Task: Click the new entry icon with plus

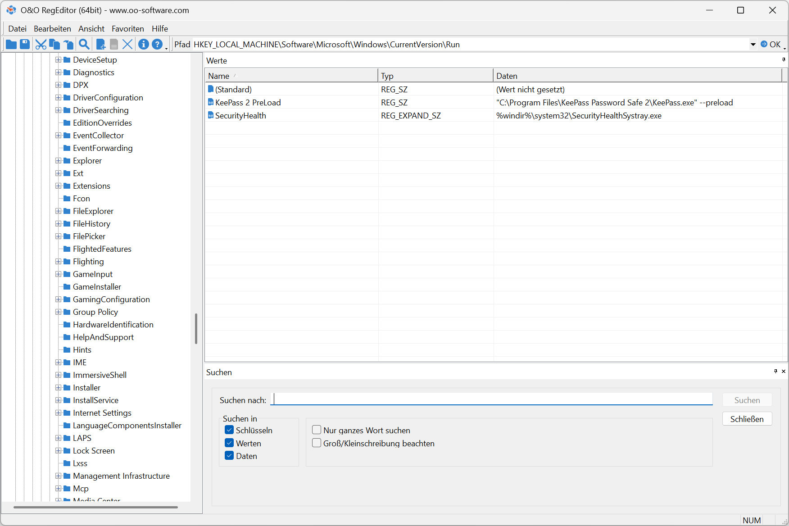Action: pos(101,44)
